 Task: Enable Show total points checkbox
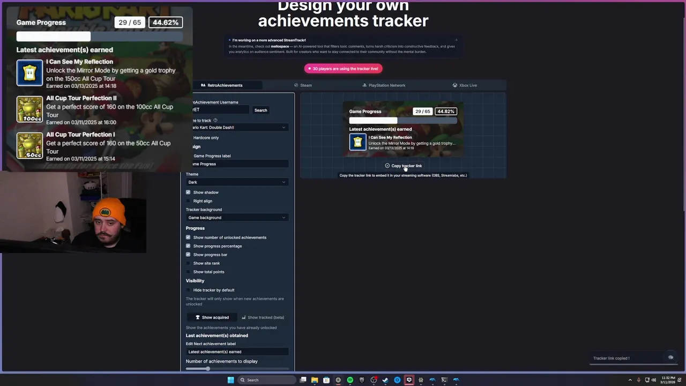coord(188,272)
